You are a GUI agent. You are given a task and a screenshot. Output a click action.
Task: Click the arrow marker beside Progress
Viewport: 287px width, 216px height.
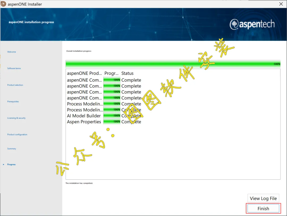click(x=3, y=164)
